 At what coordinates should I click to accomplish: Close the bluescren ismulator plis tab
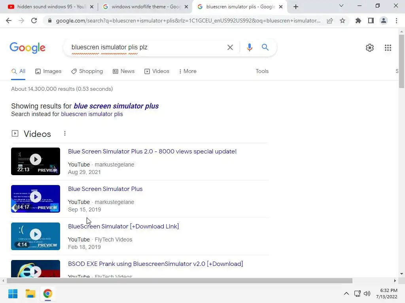[x=281, y=7]
